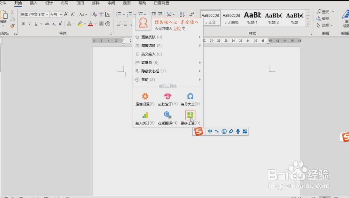Select 无间隔 style in styles gallery
The width and height of the screenshot is (349, 198).
(231, 18)
